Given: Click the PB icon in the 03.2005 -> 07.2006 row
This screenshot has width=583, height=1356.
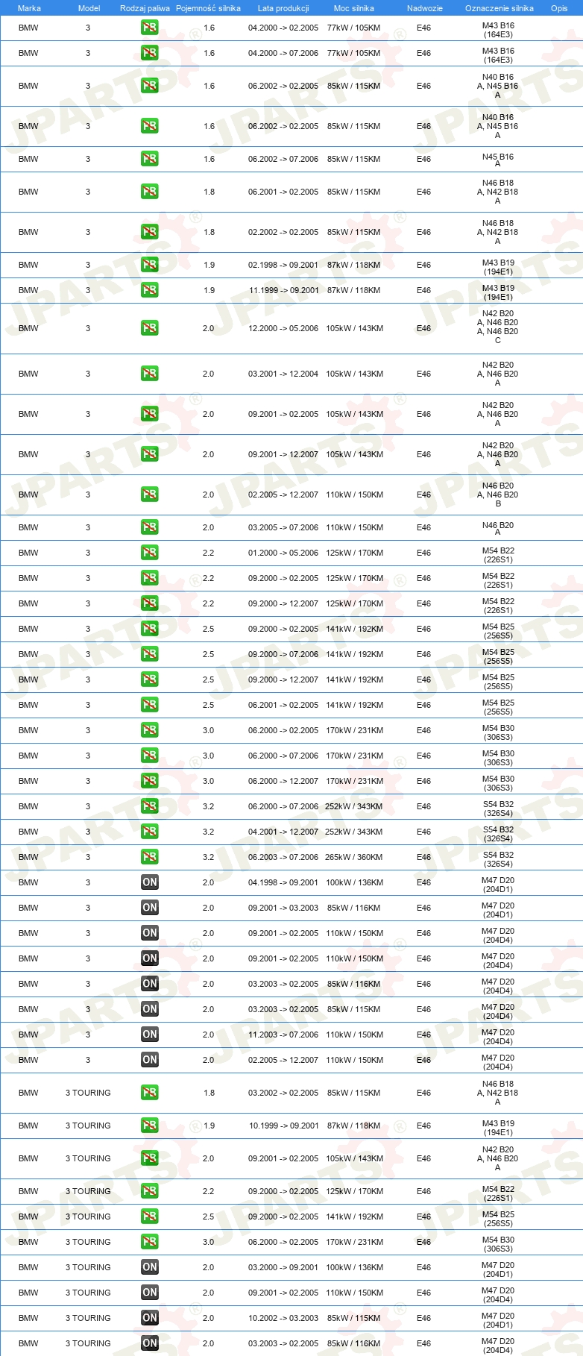Looking at the screenshot, I should 150,527.
